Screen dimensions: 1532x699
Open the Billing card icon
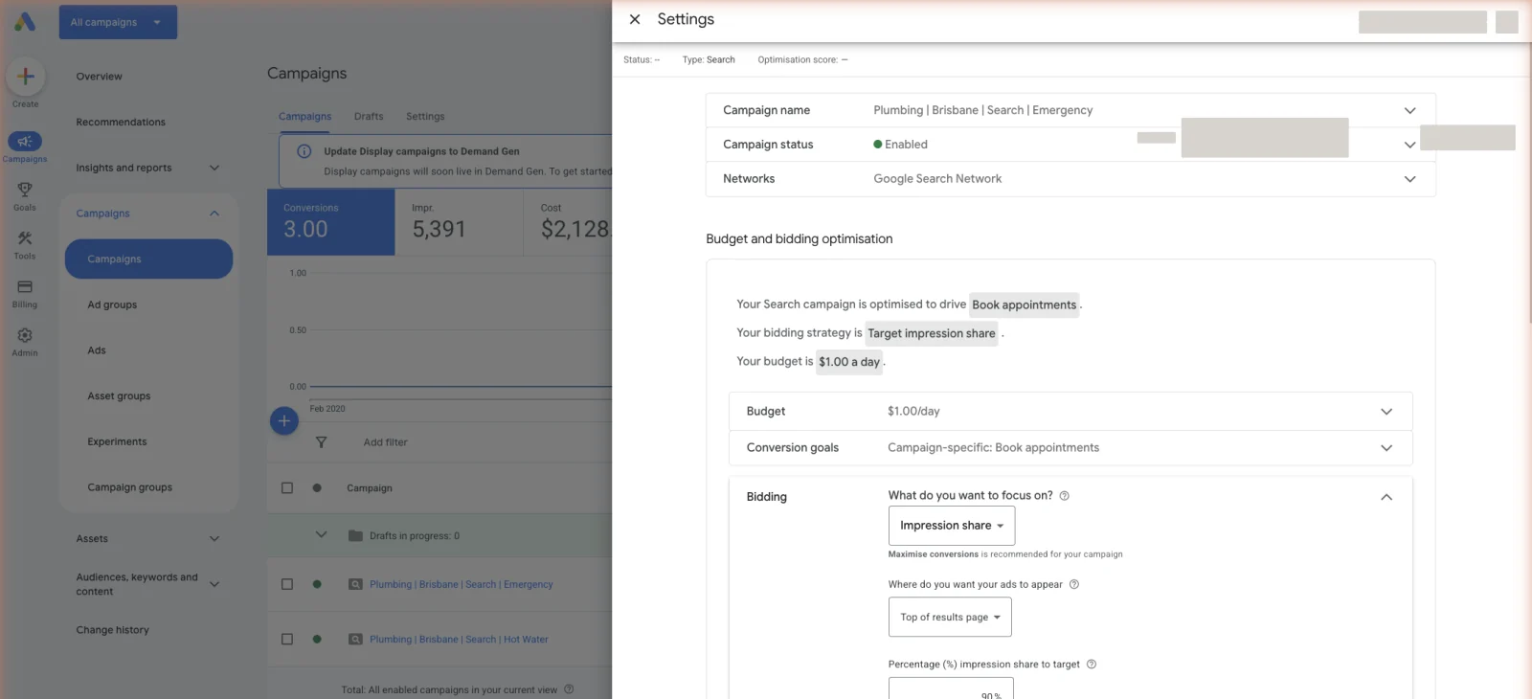(x=25, y=287)
